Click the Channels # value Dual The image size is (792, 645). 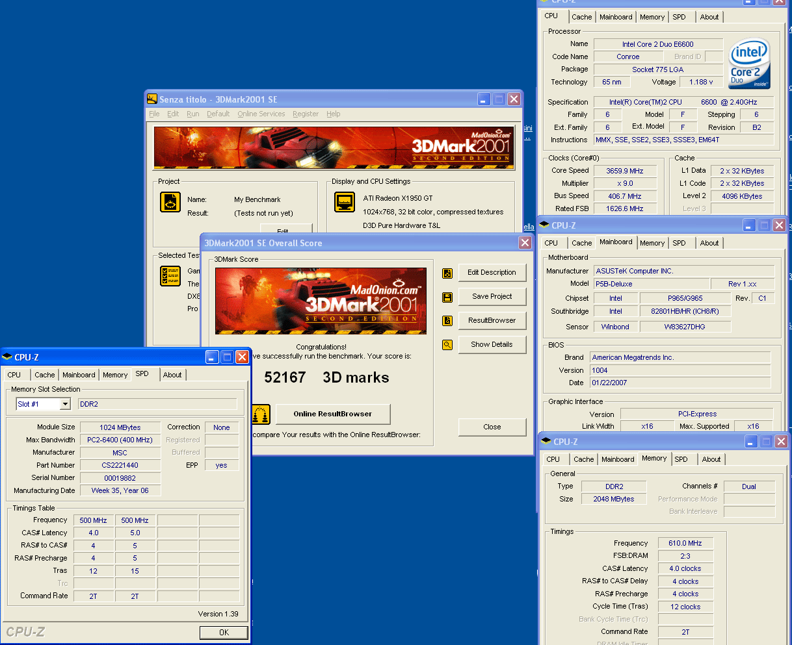[749, 487]
